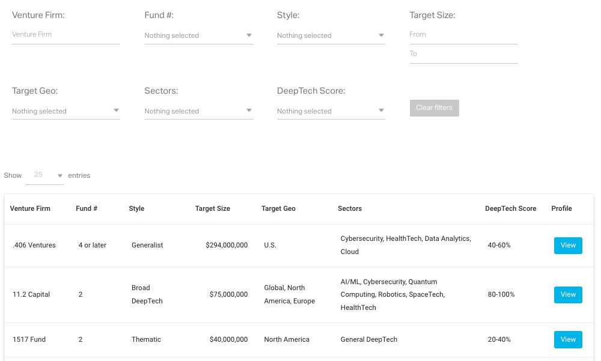This screenshot has width=601, height=361.
Task: Click the $294,000,000 target size cell
Action: 227,245
